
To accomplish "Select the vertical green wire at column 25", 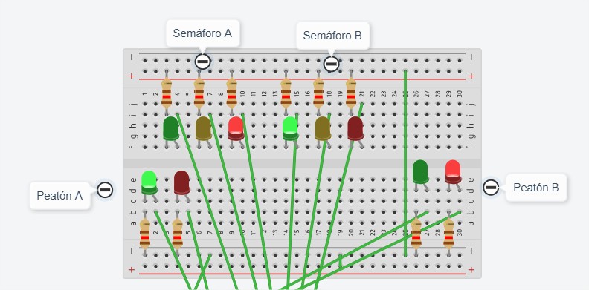I will pyautogui.click(x=405, y=163).
